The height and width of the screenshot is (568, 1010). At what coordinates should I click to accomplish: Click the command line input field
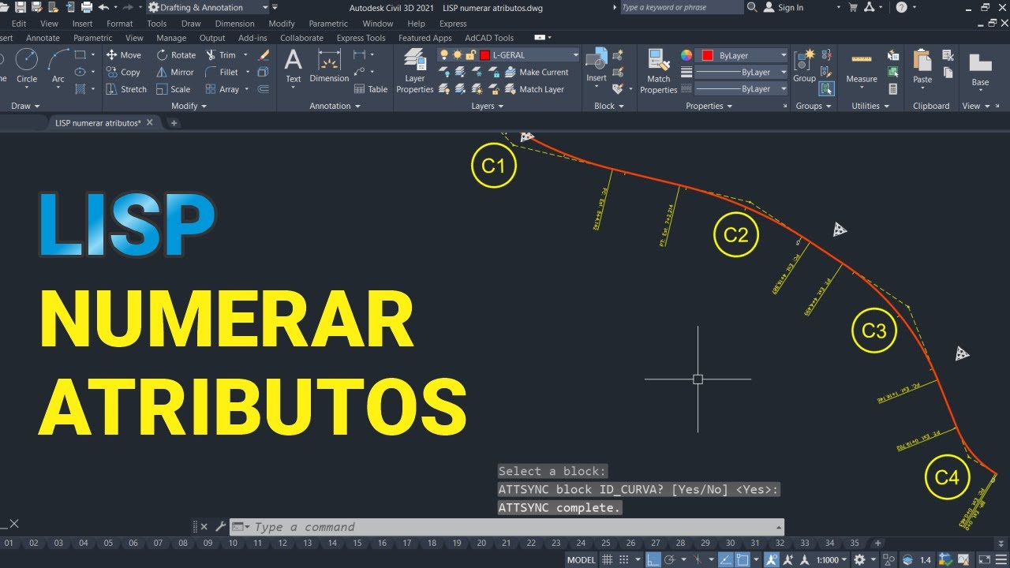[x=513, y=527]
